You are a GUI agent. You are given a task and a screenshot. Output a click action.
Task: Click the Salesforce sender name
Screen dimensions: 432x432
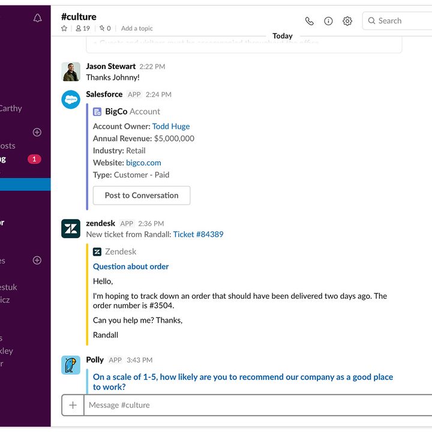click(104, 94)
